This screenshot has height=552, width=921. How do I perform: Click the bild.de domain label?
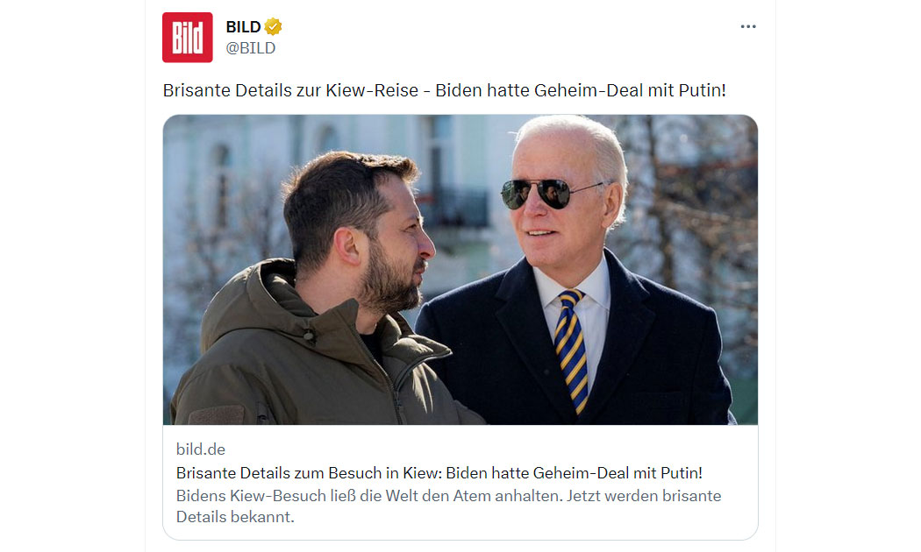point(200,449)
